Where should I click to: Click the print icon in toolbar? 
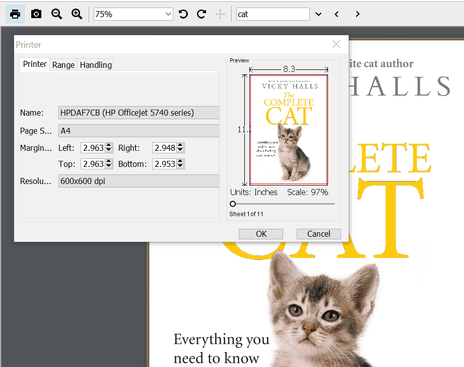pos(15,14)
